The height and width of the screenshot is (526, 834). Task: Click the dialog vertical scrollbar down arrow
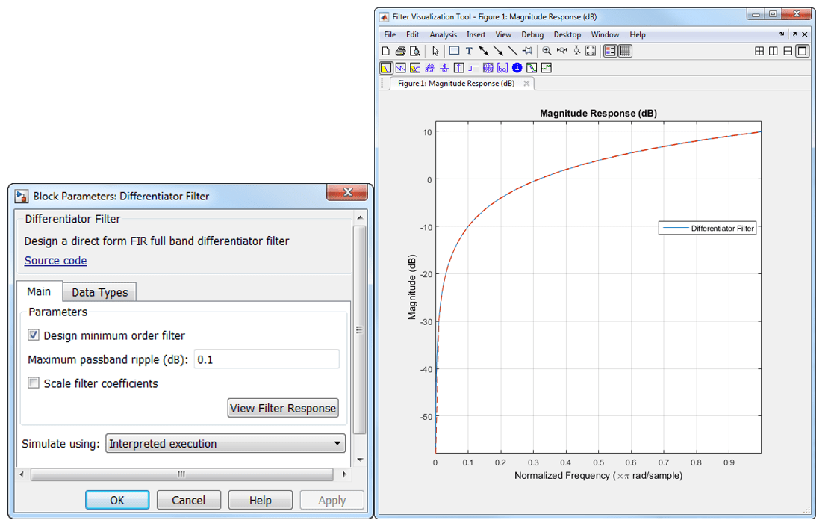[360, 460]
